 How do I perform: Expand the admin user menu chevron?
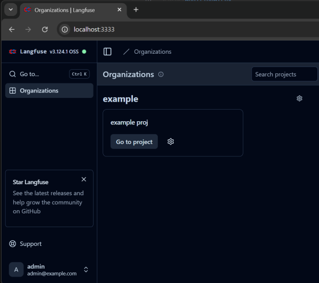[86, 270]
